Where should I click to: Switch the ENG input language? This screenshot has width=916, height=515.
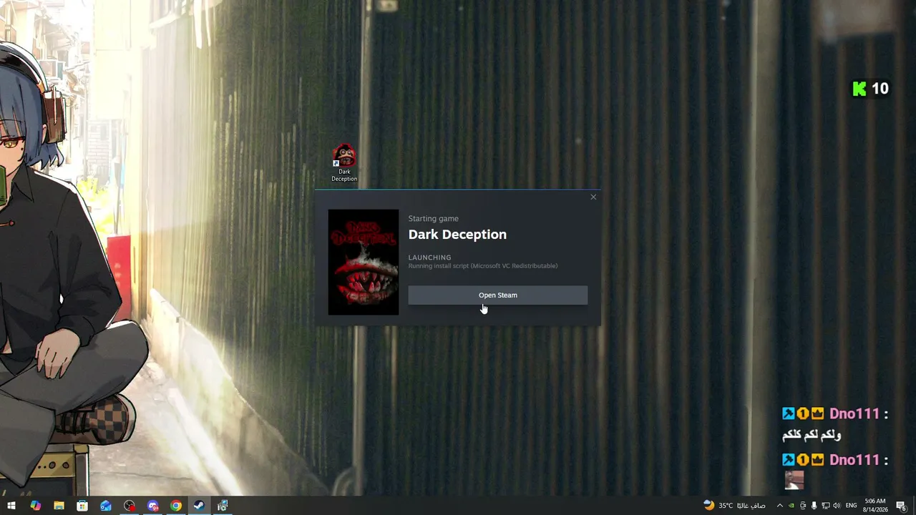[851, 506]
